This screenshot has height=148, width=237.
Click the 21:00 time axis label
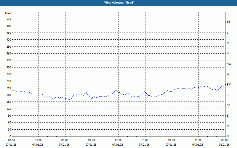coord(198,140)
